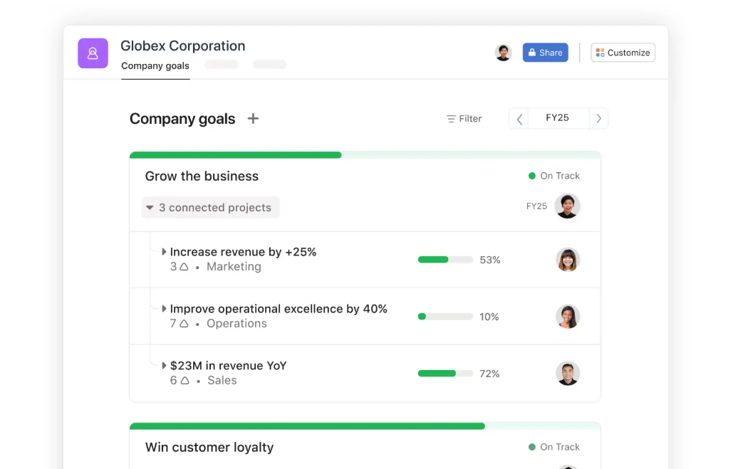Click the plus icon beside Company goals
The width and height of the screenshot is (753, 469).
(253, 119)
